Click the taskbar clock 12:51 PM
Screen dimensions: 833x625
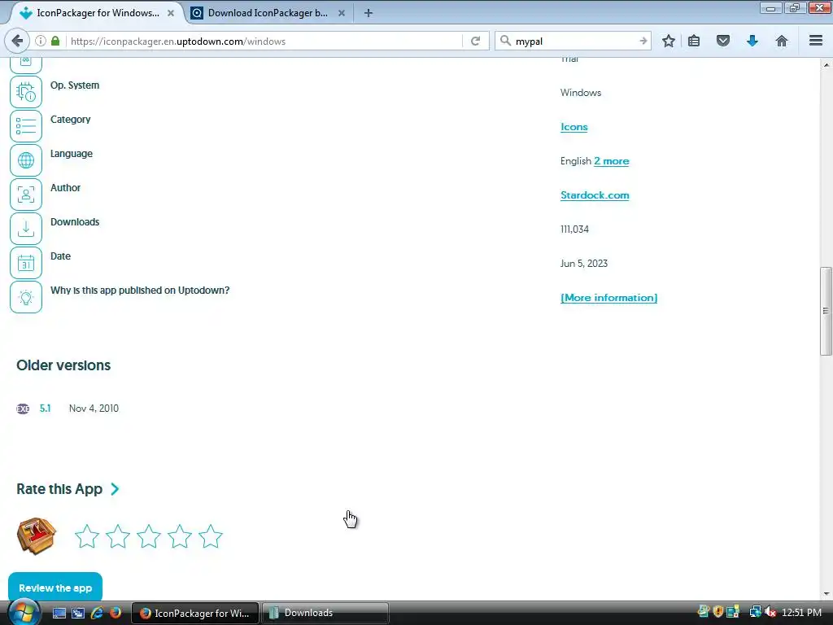click(x=801, y=612)
